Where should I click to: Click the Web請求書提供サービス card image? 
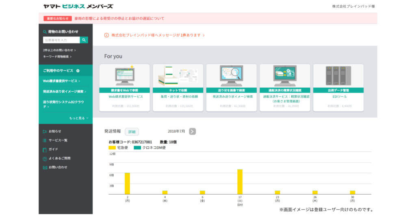[124, 76]
